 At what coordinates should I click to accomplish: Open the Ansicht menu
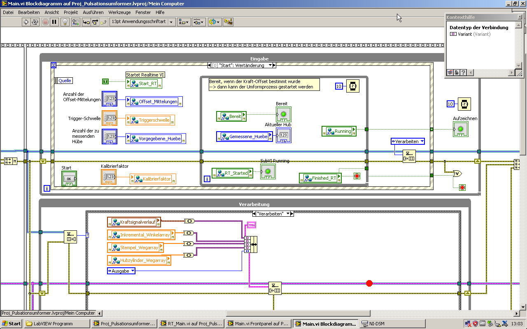click(52, 12)
